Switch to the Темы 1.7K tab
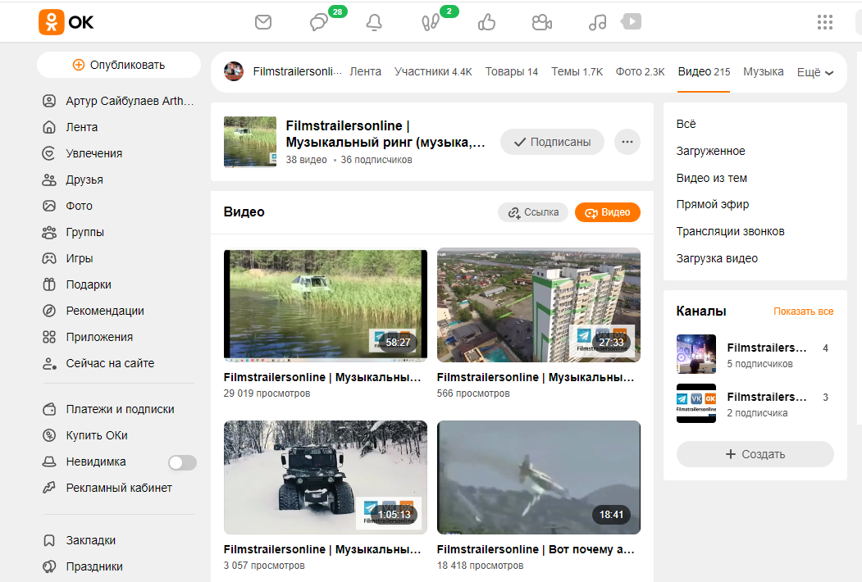This screenshot has width=862, height=582. [577, 71]
